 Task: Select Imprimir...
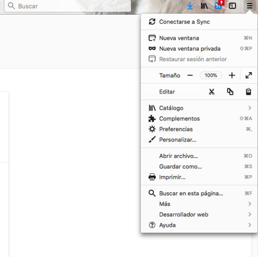pyautogui.click(x=199, y=177)
